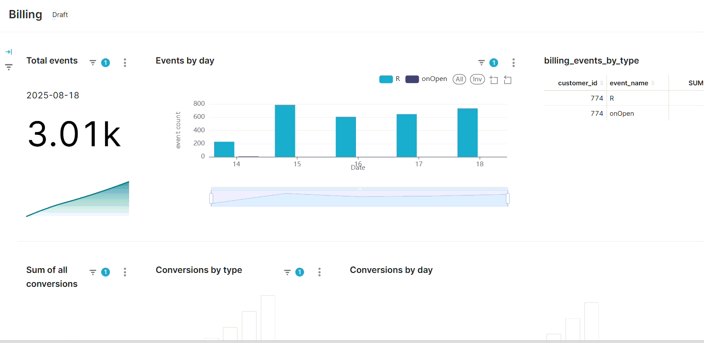Open the Events by day three-dot menu

[513, 63]
